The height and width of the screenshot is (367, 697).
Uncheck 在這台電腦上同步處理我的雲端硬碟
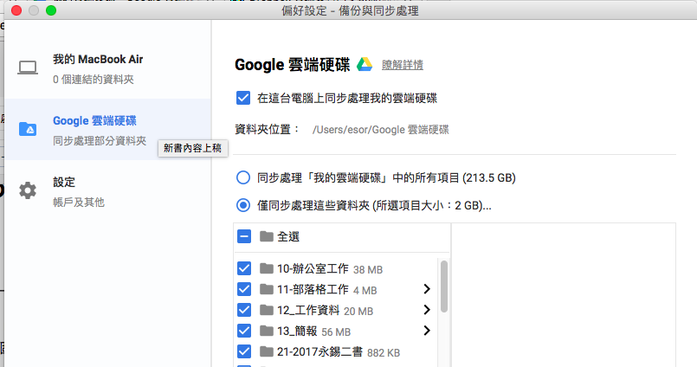[243, 98]
